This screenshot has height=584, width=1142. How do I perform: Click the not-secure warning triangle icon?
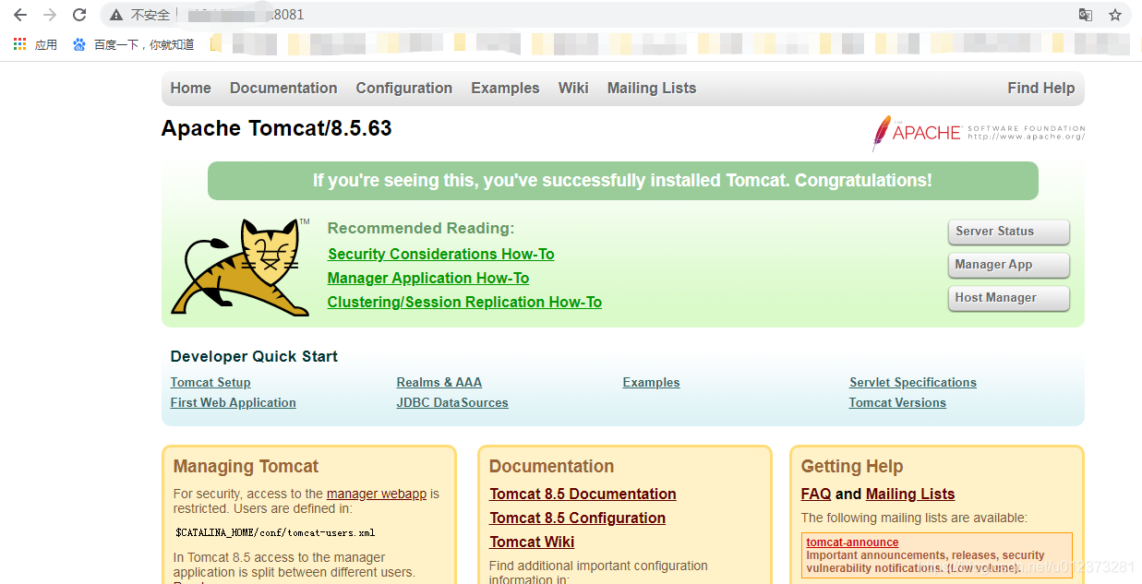116,15
